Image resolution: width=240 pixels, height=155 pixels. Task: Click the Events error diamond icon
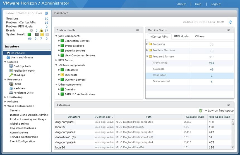pos(31,30)
